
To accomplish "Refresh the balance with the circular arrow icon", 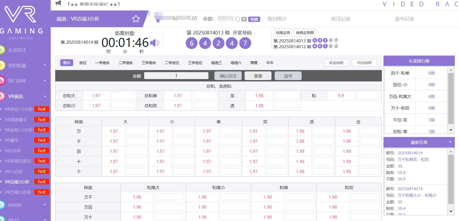I will coord(237,19).
